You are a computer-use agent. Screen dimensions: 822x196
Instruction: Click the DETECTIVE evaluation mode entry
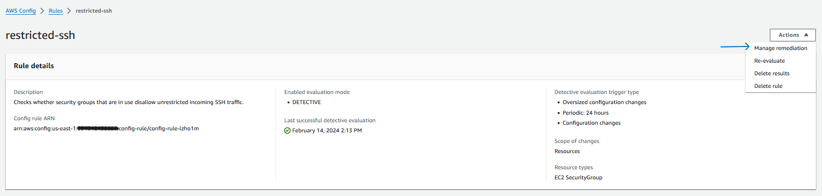point(306,102)
